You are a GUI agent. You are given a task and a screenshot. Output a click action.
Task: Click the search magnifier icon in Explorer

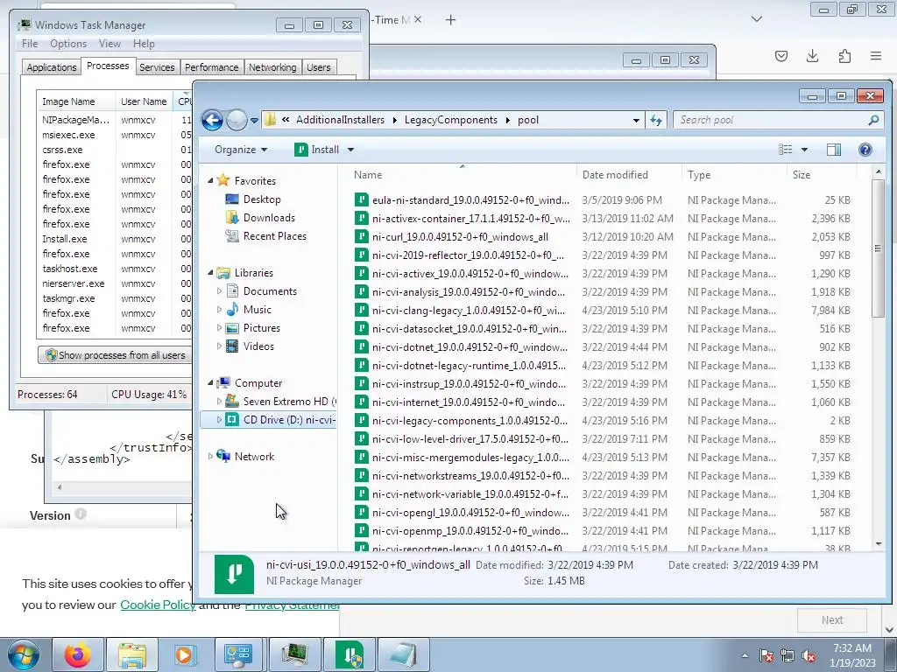873,120
